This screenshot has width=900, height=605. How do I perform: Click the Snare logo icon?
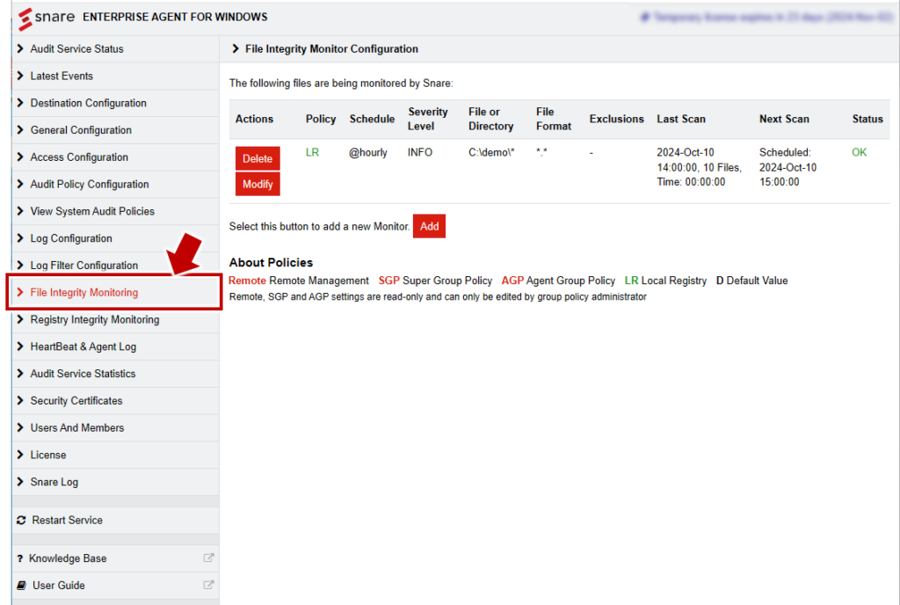[x=25, y=18]
